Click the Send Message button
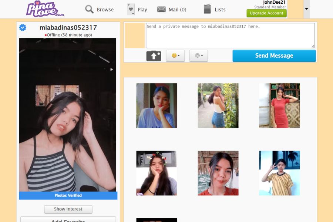 point(274,56)
